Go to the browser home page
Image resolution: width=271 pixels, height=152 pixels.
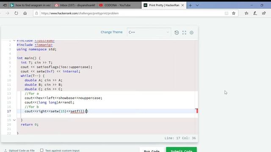click(25, 13)
